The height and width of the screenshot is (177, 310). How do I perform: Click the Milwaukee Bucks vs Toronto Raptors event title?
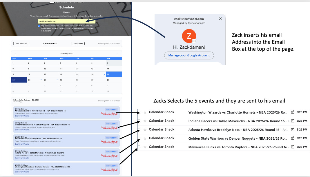tap(40, 111)
